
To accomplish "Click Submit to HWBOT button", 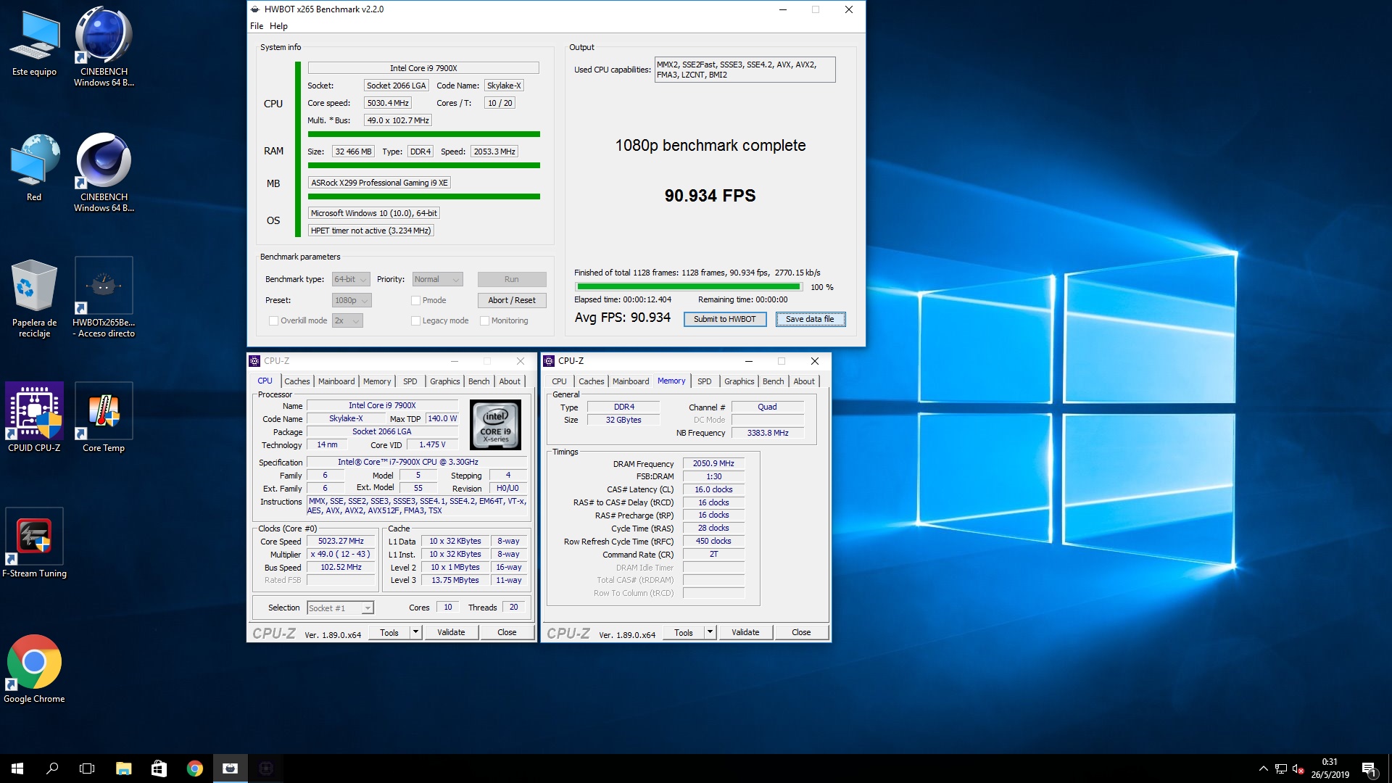I will tap(724, 319).
